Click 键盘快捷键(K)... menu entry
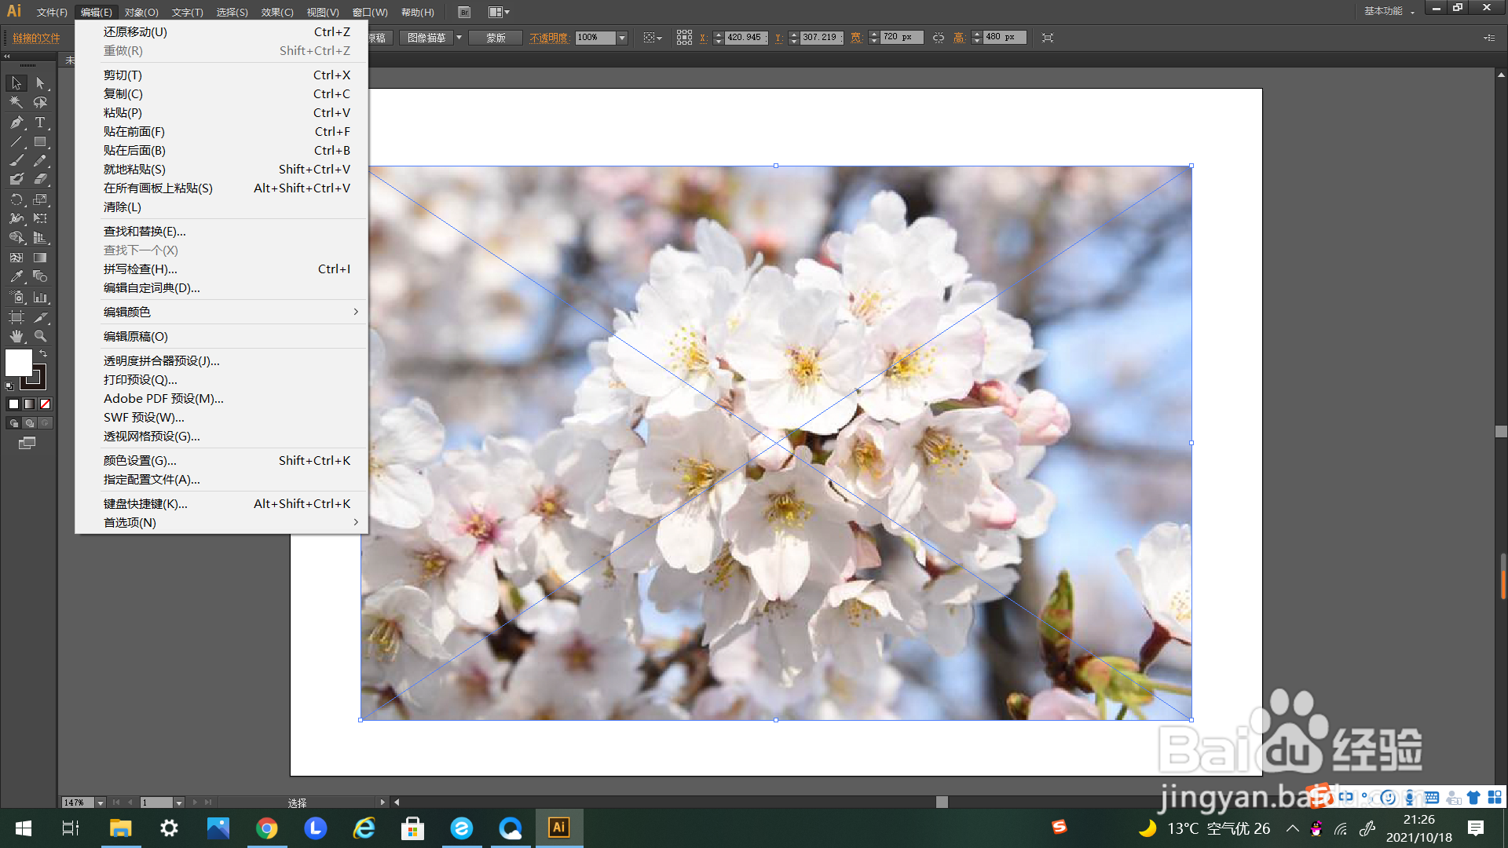 pos(145,503)
